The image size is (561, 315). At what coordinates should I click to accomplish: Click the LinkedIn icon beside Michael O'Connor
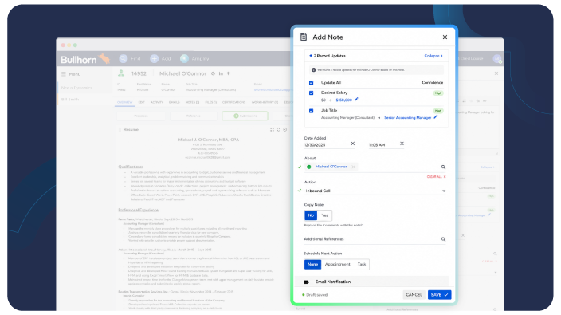point(221,73)
